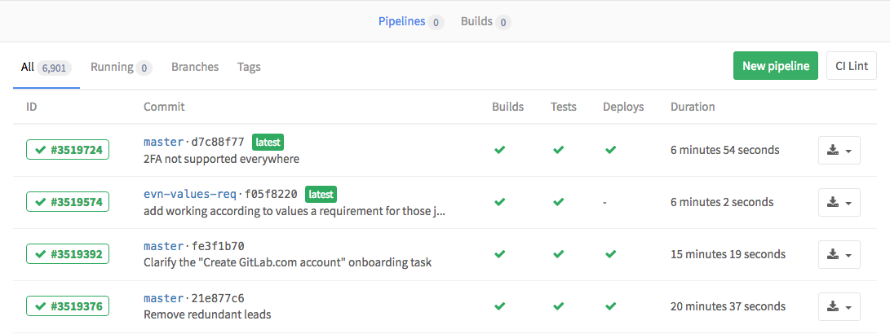Click the Deploys checkmark for pipeline #3519392
Viewport: 890px width, 334px height.
pyautogui.click(x=610, y=254)
